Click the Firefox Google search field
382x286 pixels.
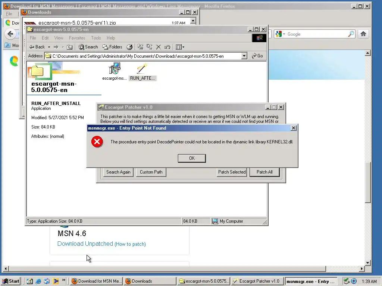pos(317,34)
